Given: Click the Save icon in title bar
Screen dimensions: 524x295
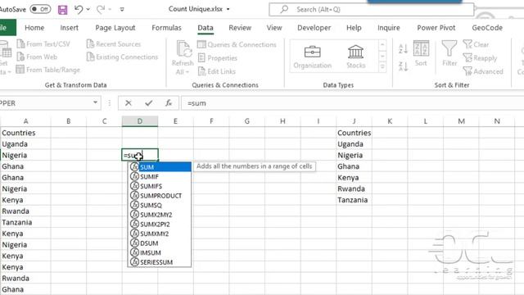Looking at the screenshot, I should click(62, 10).
